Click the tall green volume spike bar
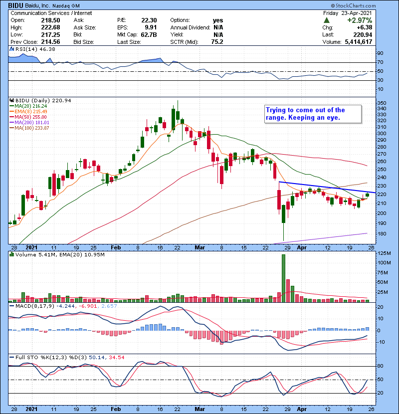This screenshot has height=414, width=399. (x=284, y=278)
